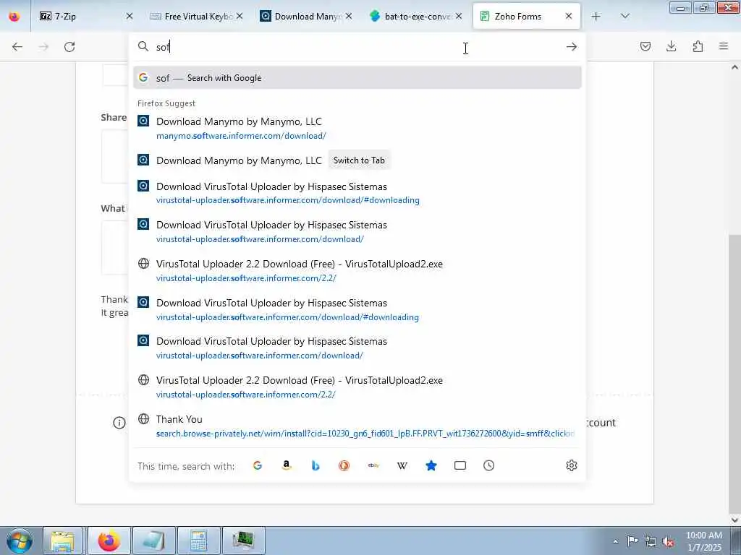The image size is (741, 555).
Task: Open the Thank You browse-privately suggestion
Action: point(357,426)
